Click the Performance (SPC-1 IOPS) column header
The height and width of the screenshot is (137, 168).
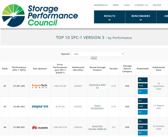(x=19, y=69)
